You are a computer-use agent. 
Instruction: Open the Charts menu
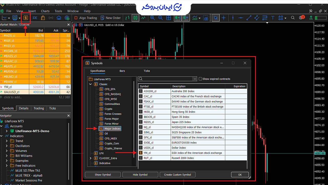pyautogui.click(x=45, y=11)
